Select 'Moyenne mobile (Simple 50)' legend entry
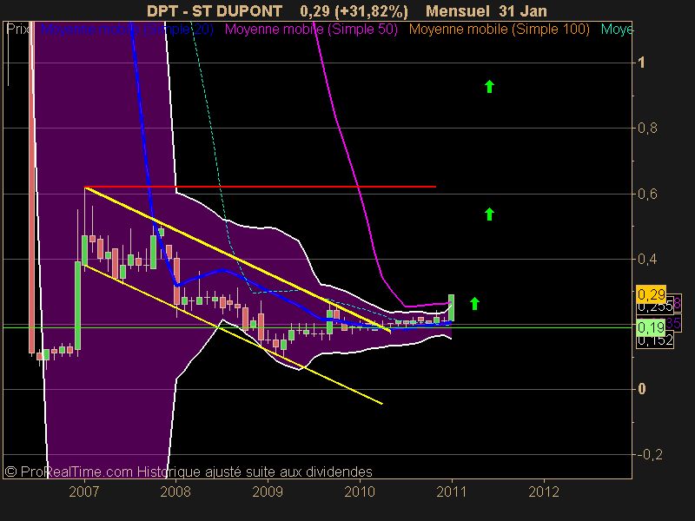The height and width of the screenshot is (521, 695). tap(311, 30)
